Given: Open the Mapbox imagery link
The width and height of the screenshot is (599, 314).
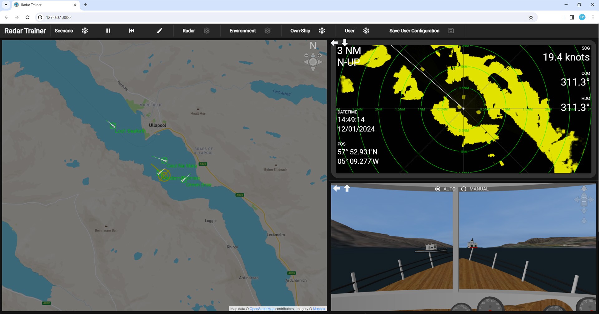Looking at the screenshot, I should pos(319,309).
